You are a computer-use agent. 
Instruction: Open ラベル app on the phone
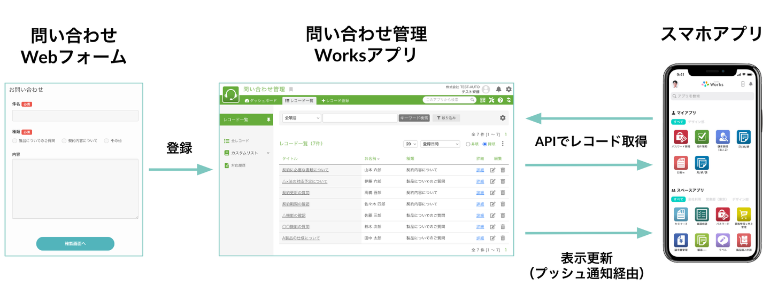pyautogui.click(x=722, y=240)
